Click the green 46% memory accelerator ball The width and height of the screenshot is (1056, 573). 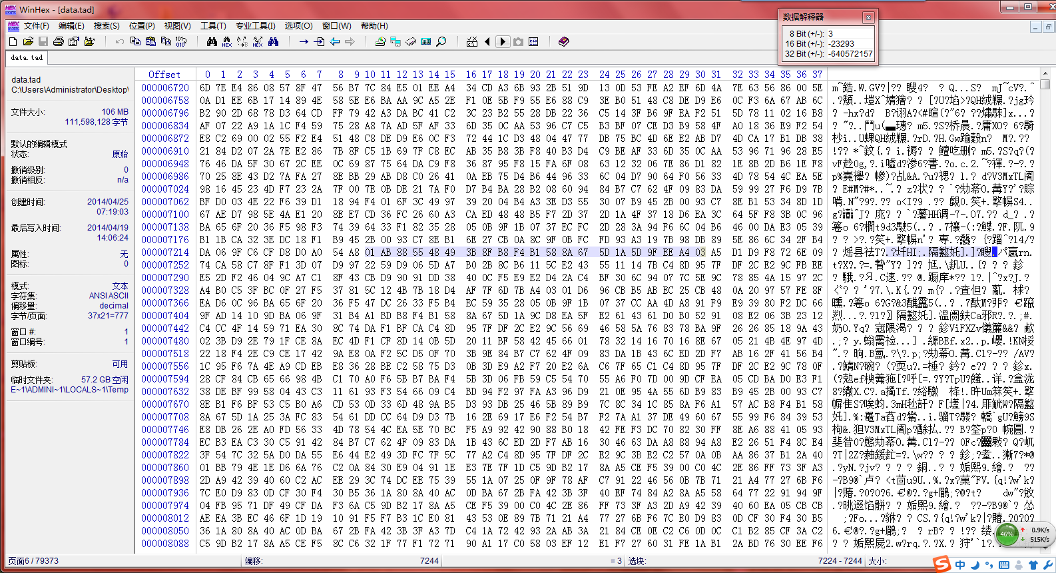(1007, 534)
